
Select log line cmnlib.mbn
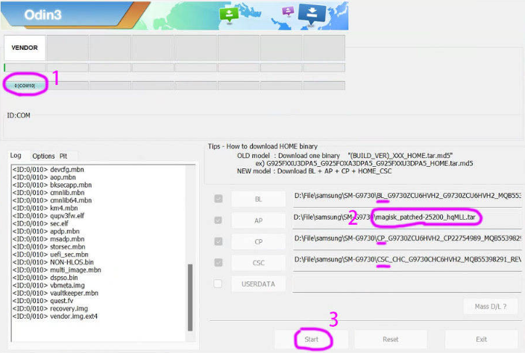(48, 193)
